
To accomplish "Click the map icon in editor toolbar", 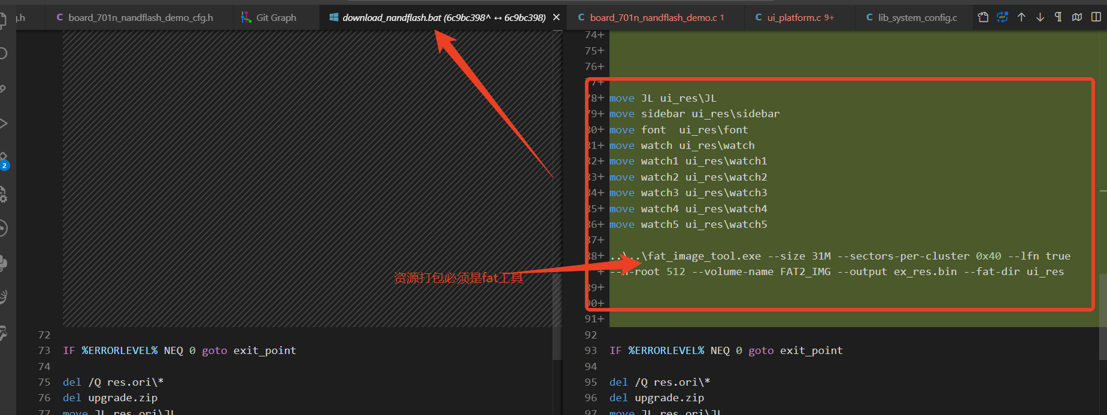I will click(1077, 17).
